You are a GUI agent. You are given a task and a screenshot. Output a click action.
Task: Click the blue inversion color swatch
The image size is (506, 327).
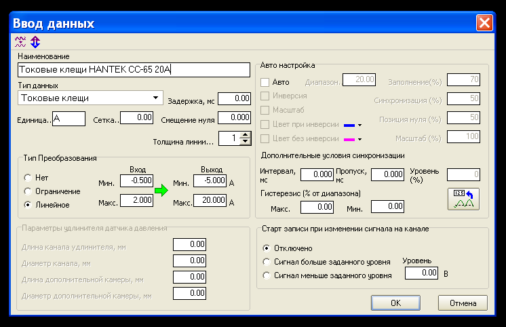pos(349,126)
